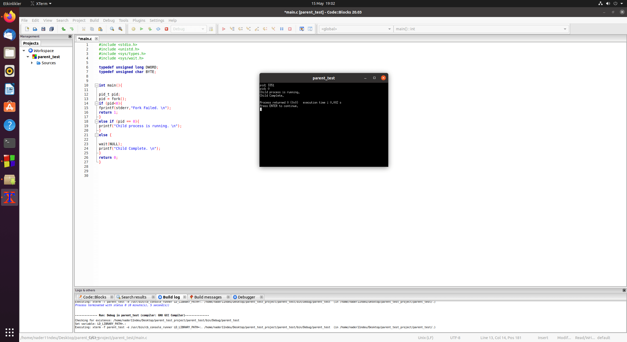Click the 15 May 19:02 clock
The width and height of the screenshot is (627, 342).
(323, 3)
